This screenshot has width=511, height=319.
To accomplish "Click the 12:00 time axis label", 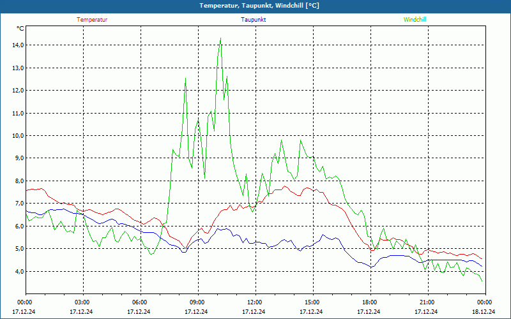I will [x=255, y=302].
